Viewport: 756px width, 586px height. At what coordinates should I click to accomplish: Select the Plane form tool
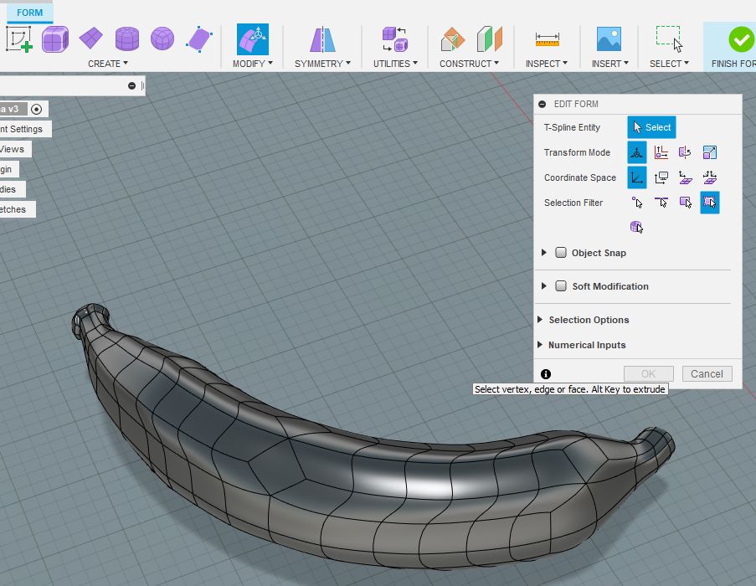tap(90, 39)
